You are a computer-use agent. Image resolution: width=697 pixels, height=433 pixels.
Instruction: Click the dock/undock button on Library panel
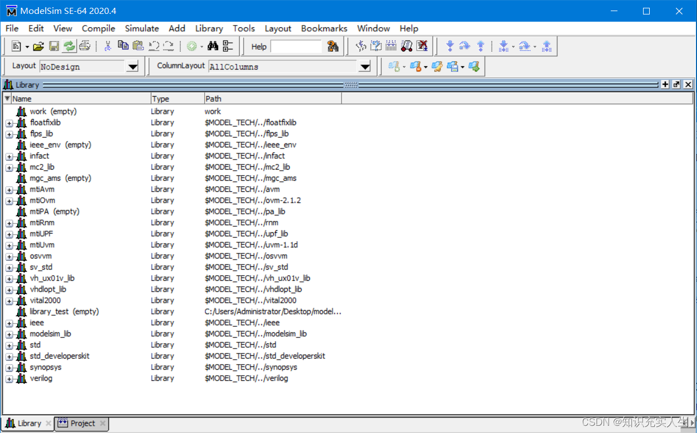coord(676,84)
